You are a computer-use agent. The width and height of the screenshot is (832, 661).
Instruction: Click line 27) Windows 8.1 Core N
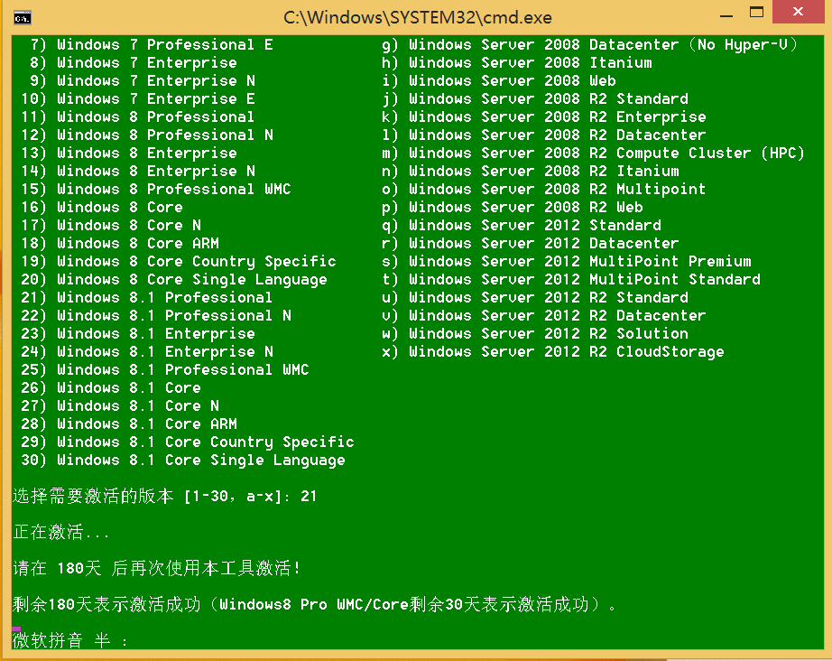tap(120, 405)
